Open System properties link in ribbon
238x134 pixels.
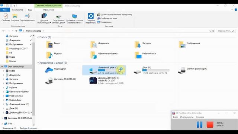click(107, 18)
